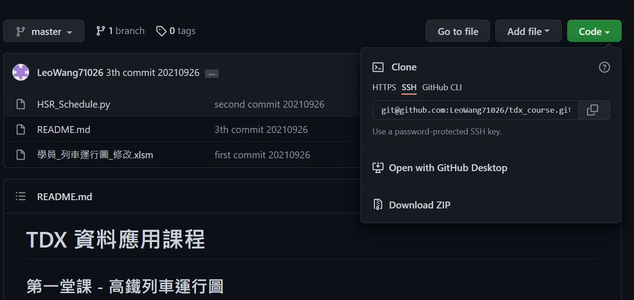The height and width of the screenshot is (300, 634).
Task: Expand the commit message ellipsis
Action: coord(211,73)
